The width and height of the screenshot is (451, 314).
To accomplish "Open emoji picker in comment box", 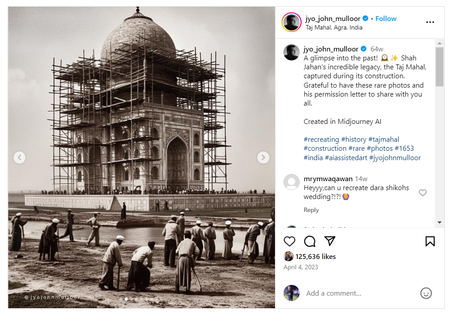I will 426,293.
